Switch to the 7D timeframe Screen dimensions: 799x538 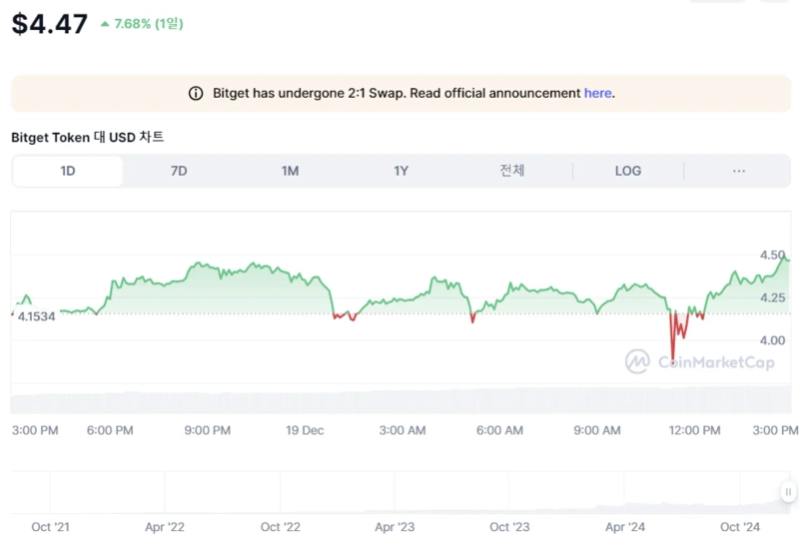pos(179,171)
